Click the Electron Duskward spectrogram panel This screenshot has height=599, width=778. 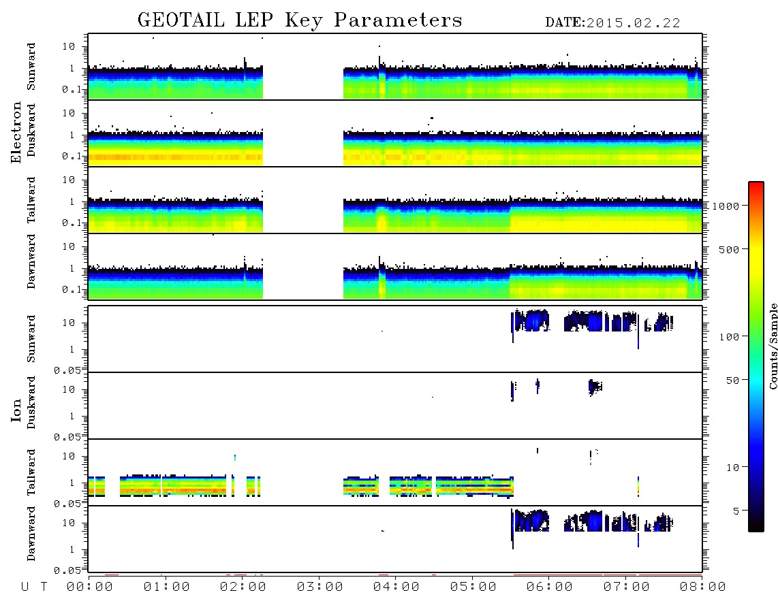395,133
